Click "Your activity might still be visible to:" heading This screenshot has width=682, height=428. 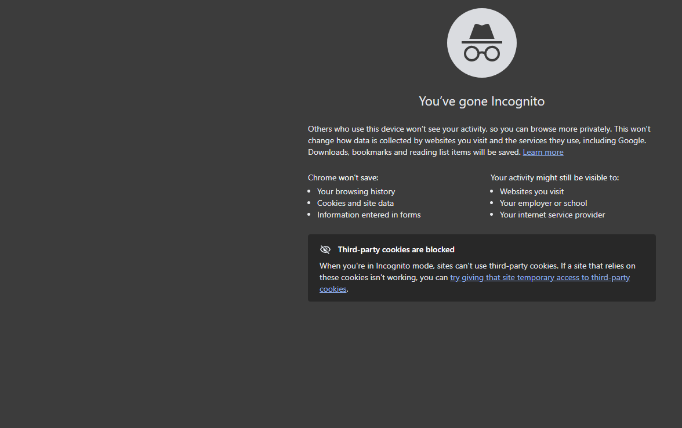tap(554, 177)
